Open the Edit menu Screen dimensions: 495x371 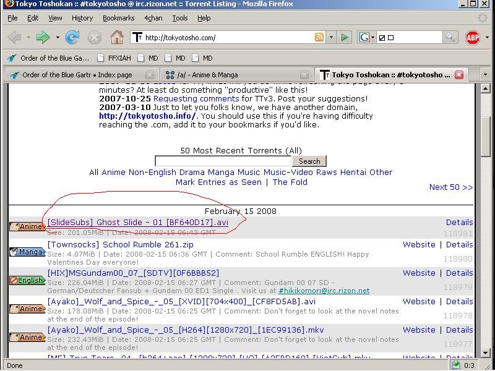[33, 18]
